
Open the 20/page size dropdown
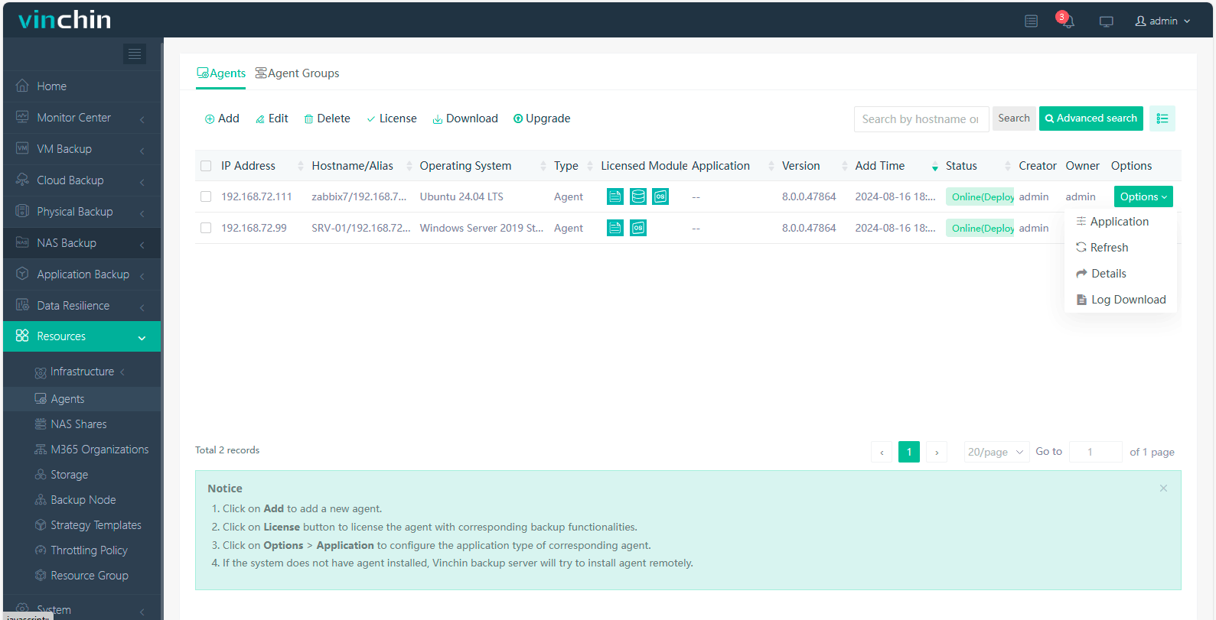(x=995, y=452)
